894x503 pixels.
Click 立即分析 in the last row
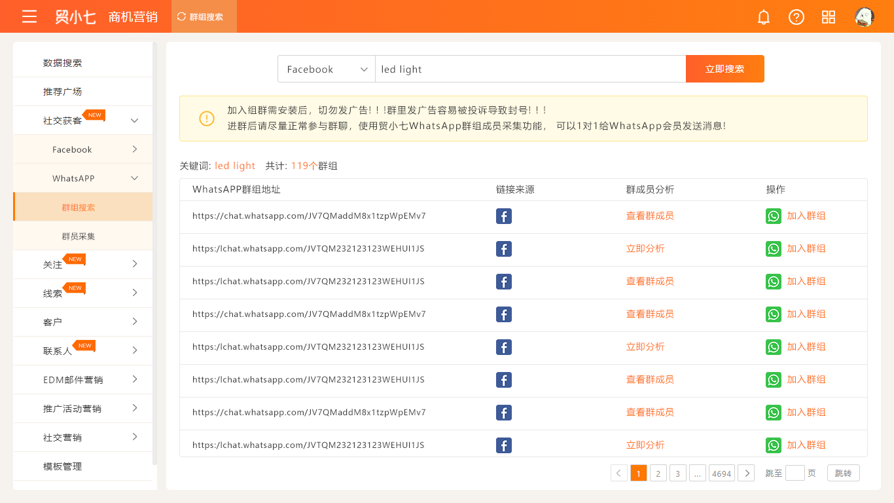pyautogui.click(x=645, y=445)
